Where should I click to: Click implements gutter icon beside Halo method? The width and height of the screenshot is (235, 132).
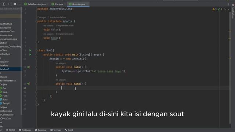[29, 67]
